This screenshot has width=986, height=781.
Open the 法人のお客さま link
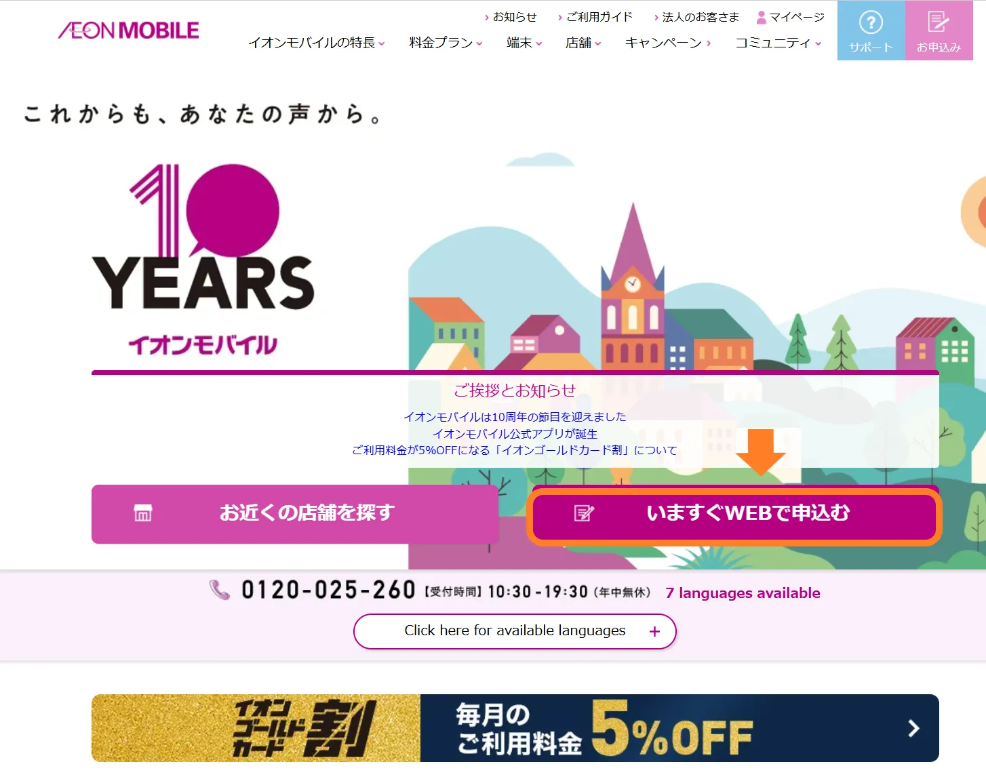(x=696, y=17)
